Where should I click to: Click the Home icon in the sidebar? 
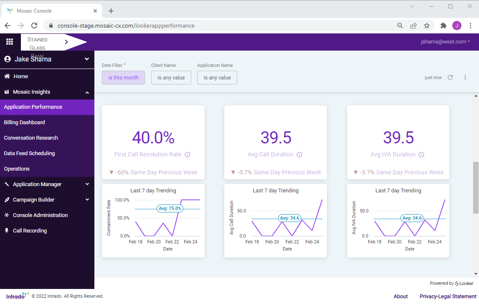7,76
